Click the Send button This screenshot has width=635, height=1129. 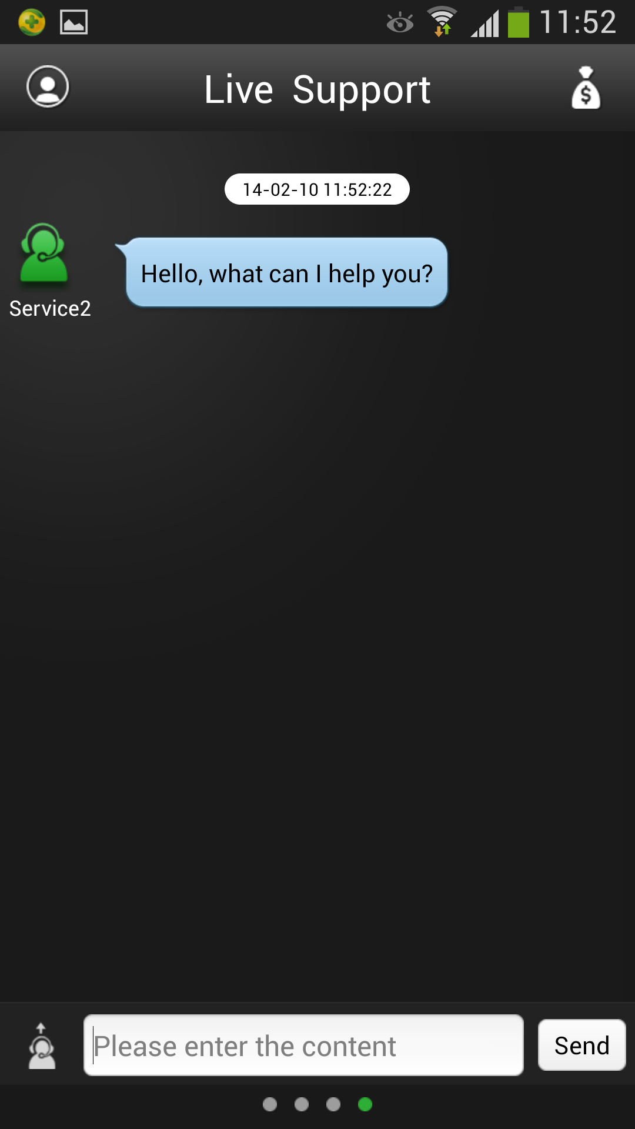(582, 1045)
